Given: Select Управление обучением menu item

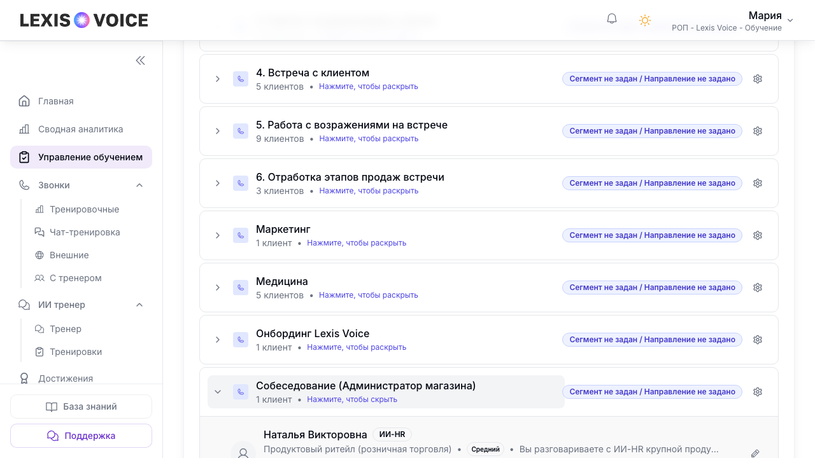Looking at the screenshot, I should point(81,157).
